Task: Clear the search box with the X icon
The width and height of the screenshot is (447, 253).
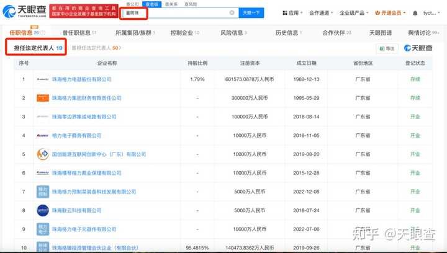Action: pyautogui.click(x=232, y=12)
